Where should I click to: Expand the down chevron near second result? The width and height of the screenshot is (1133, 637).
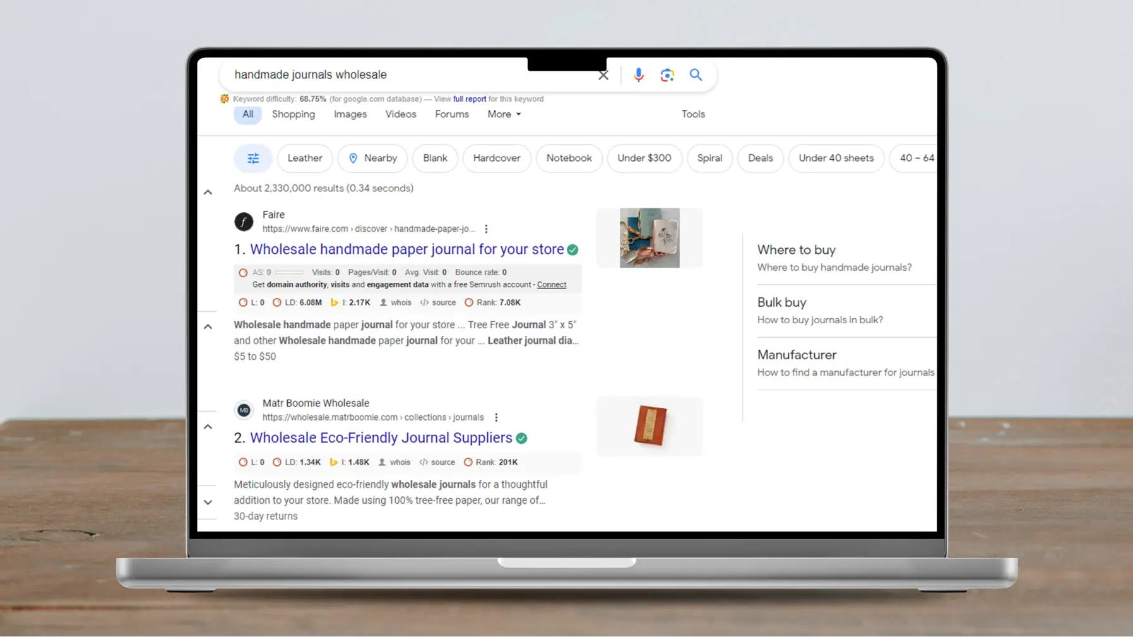click(208, 503)
